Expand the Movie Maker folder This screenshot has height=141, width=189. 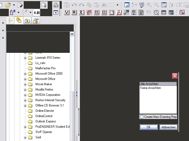click(x=25, y=84)
